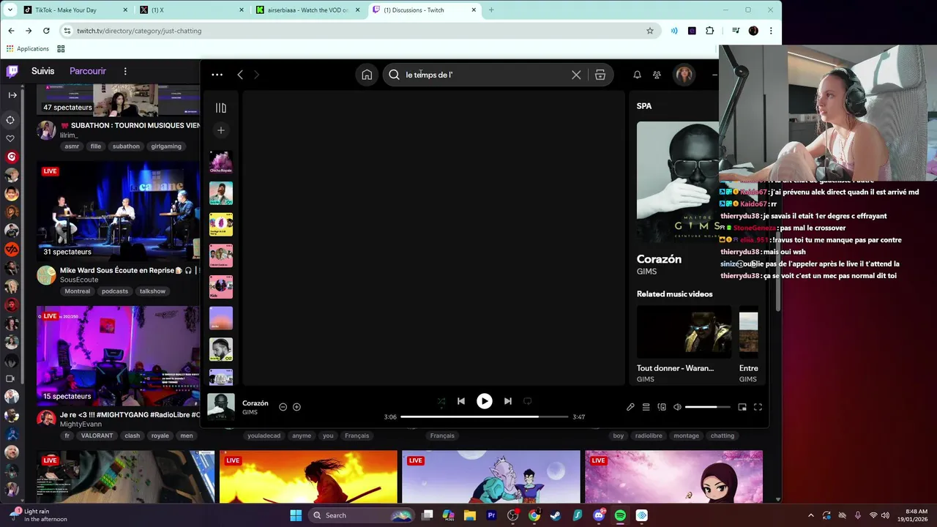Select the 'VALORANT' tag
The height and width of the screenshot is (527, 937).
point(97,436)
